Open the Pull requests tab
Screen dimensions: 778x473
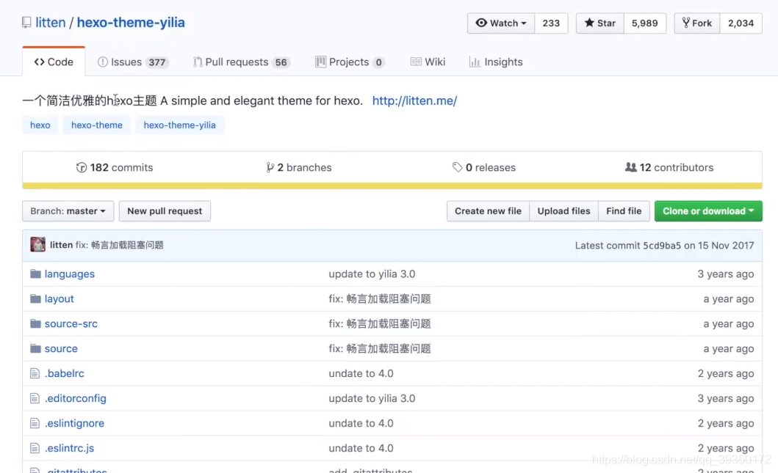pos(241,62)
